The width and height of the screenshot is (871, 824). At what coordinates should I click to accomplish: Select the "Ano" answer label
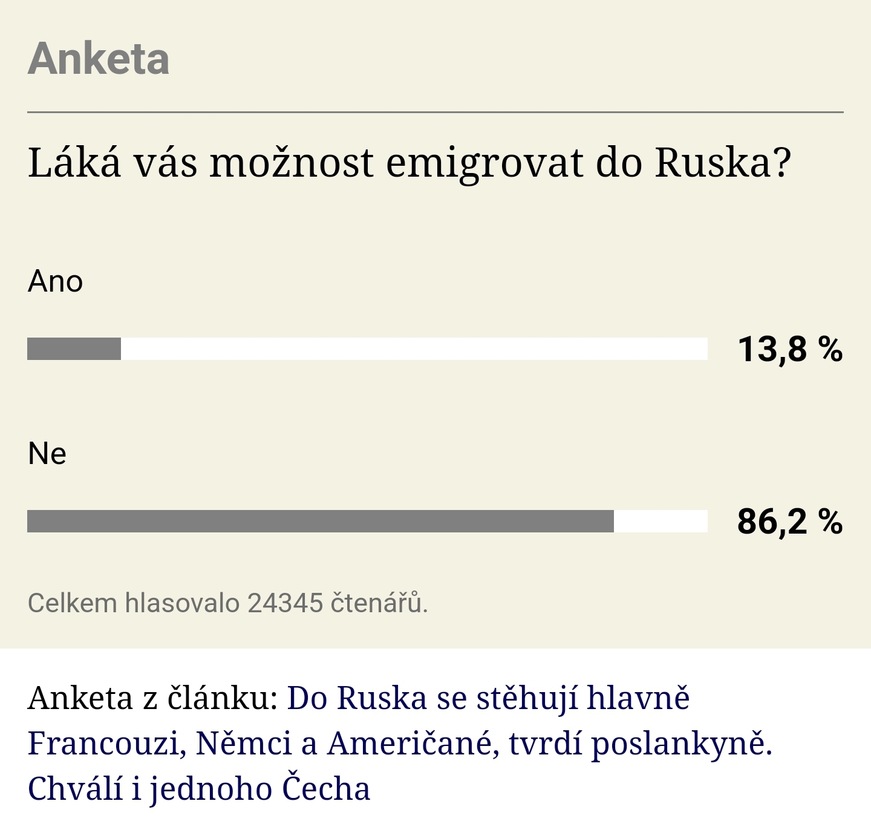click(x=55, y=281)
